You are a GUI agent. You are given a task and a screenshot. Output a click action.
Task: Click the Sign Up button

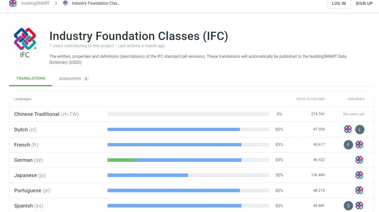(364, 4)
